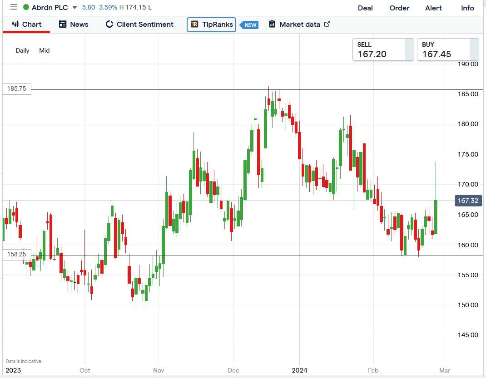
Task: Click the Data is indicative note
Action: pos(23,361)
